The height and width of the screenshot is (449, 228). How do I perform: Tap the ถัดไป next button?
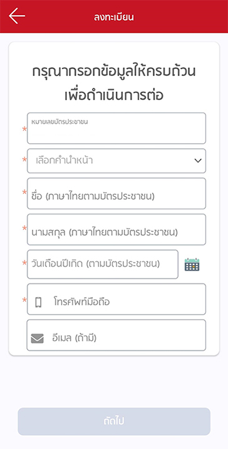click(114, 421)
